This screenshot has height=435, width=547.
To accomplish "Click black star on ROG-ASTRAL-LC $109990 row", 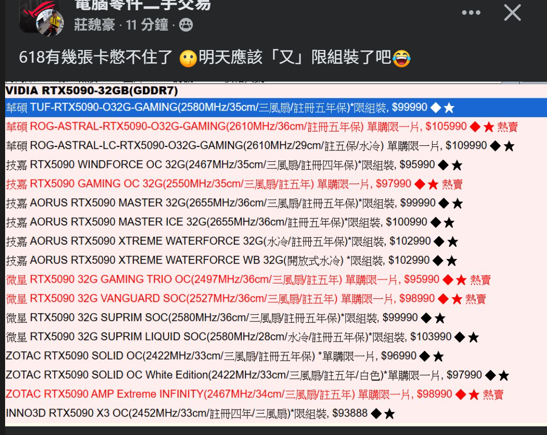I will tap(509, 146).
